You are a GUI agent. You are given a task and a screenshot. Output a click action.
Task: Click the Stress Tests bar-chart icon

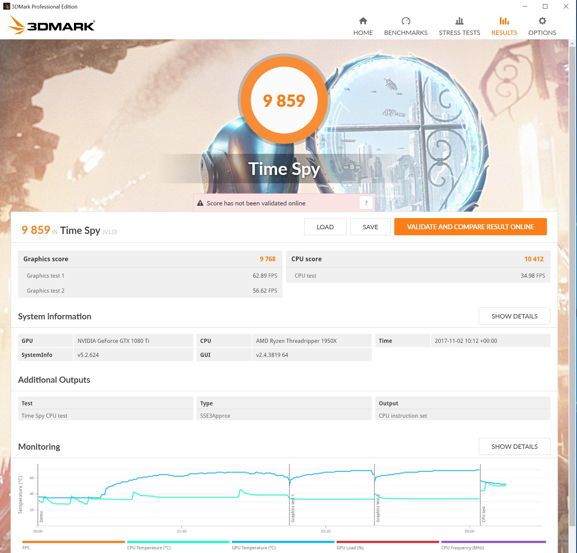[x=459, y=21]
